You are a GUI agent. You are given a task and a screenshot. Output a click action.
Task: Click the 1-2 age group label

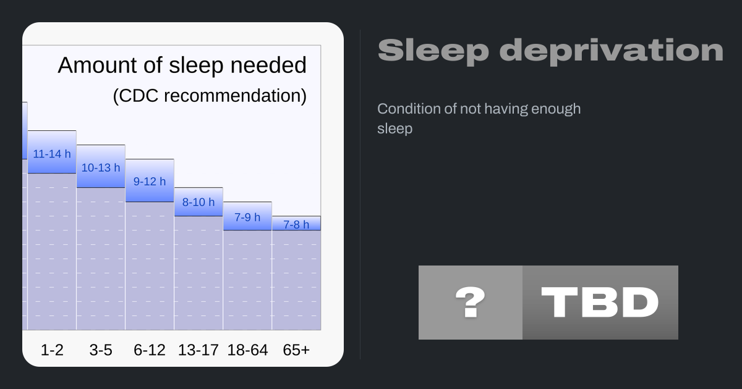click(52, 350)
